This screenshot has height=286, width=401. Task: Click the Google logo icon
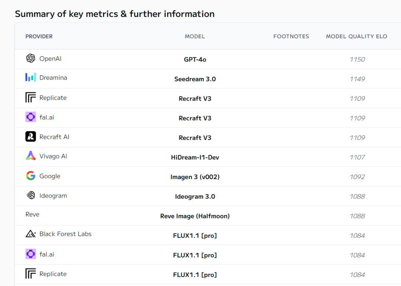30,176
